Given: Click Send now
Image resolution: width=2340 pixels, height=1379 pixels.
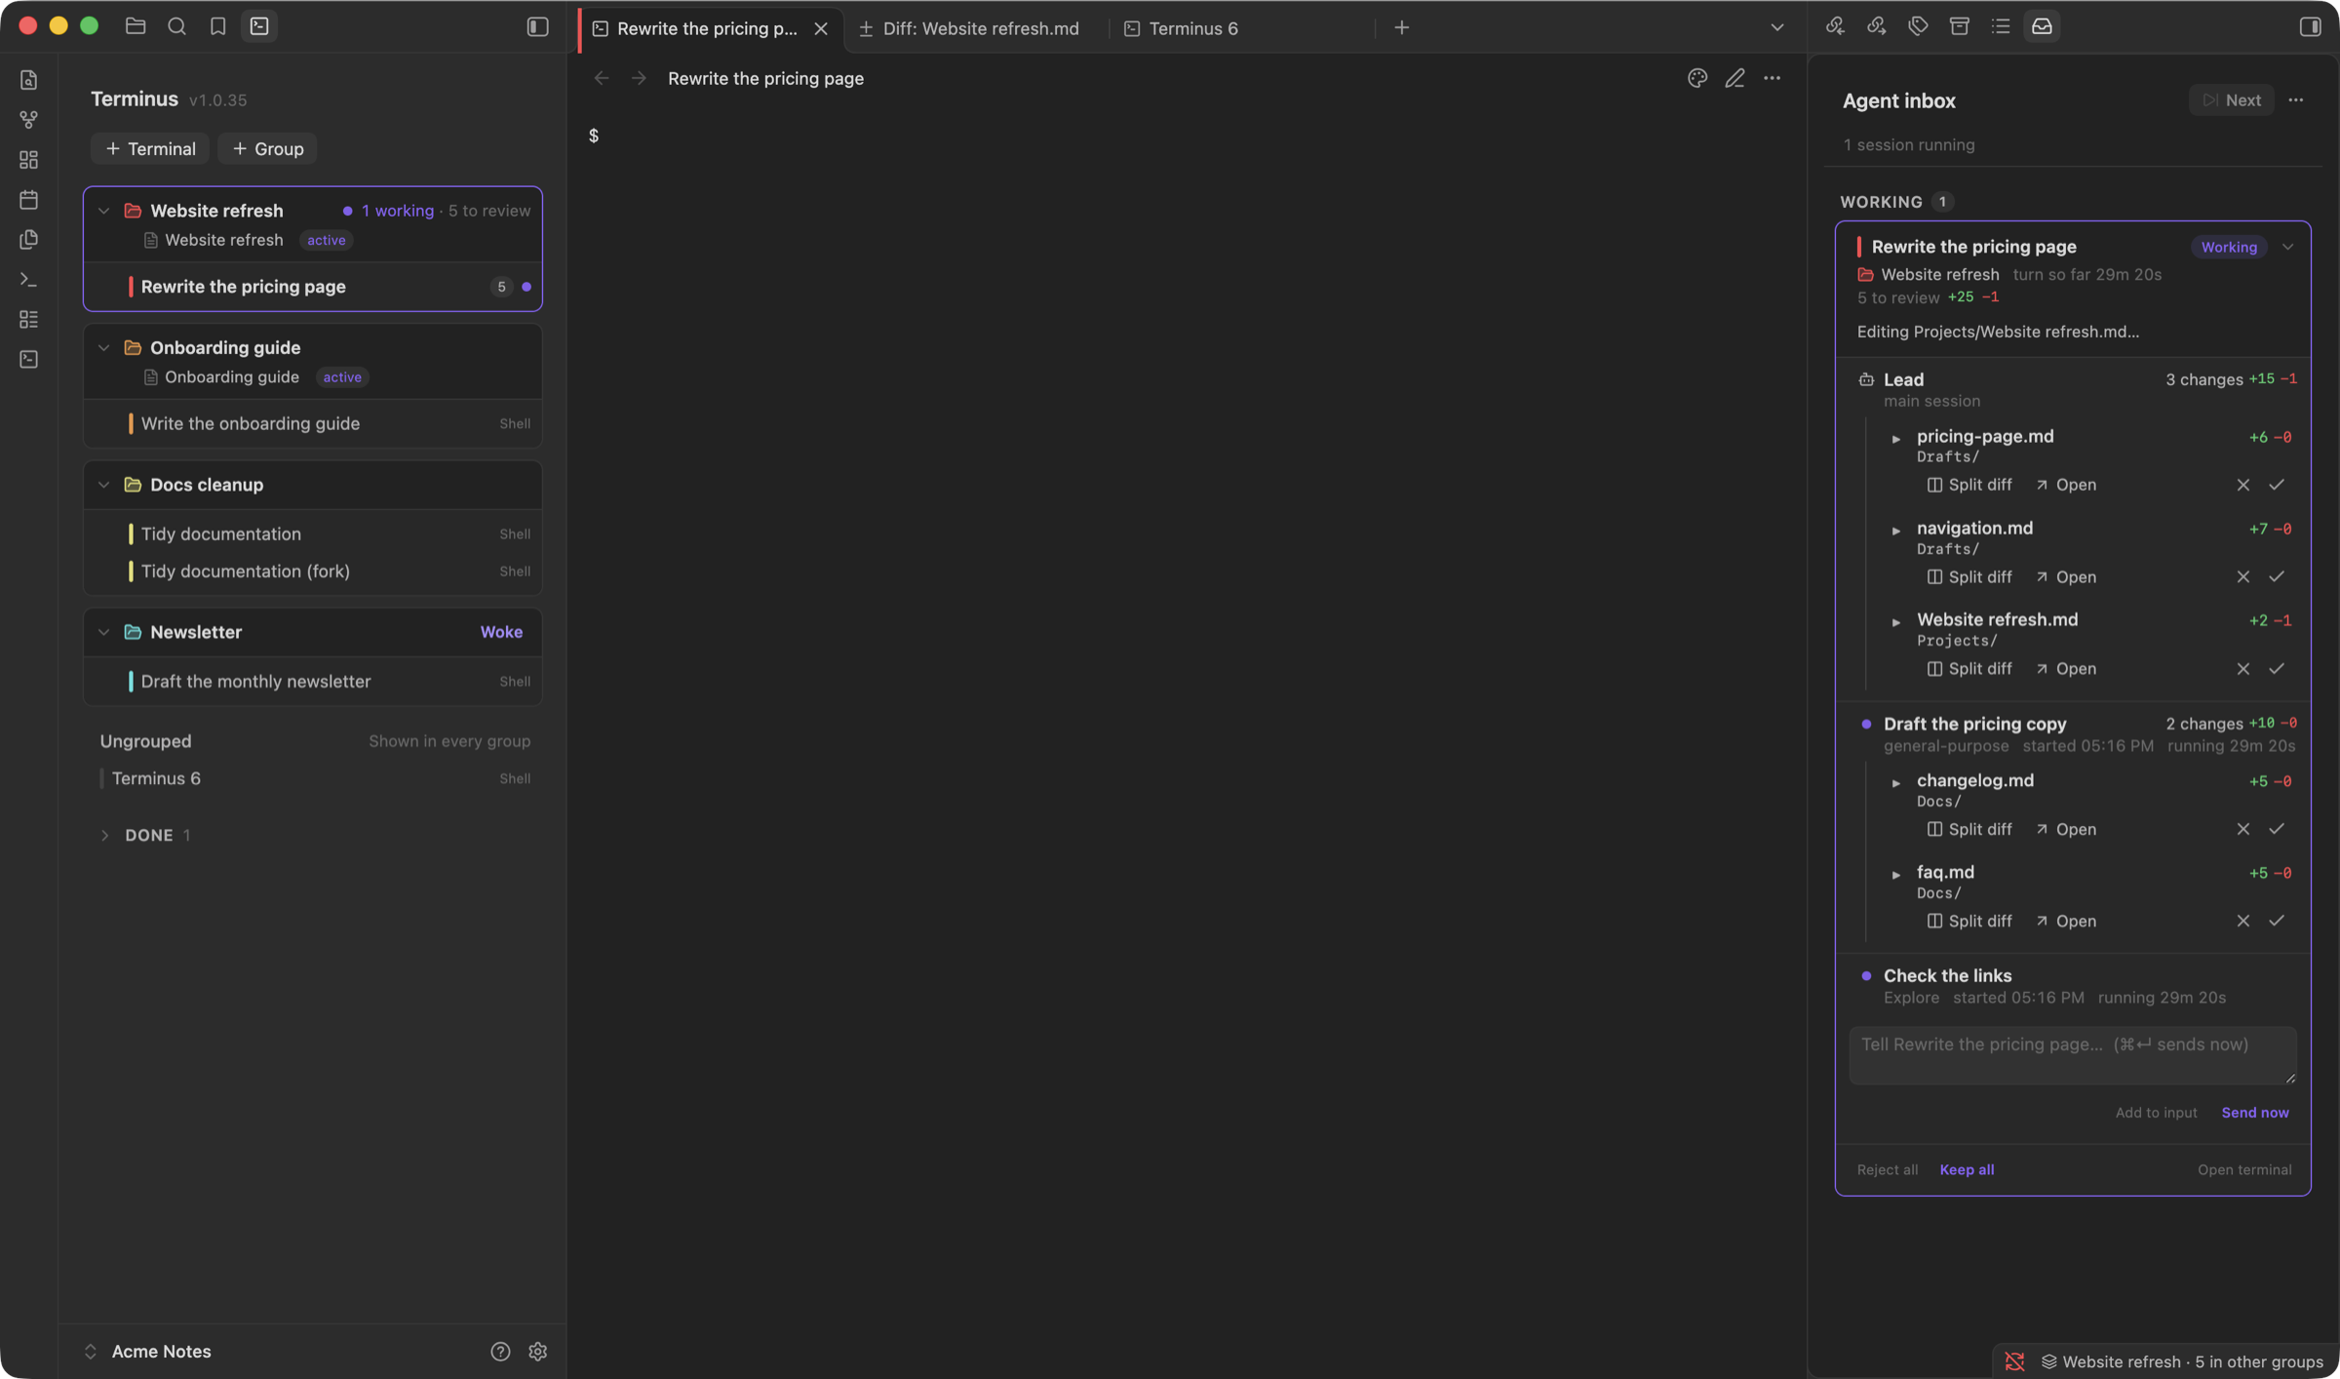Looking at the screenshot, I should point(2254,1113).
